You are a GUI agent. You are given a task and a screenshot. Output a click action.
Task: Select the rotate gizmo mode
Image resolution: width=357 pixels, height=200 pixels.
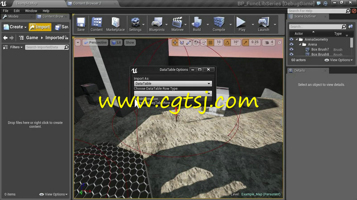[182, 42]
